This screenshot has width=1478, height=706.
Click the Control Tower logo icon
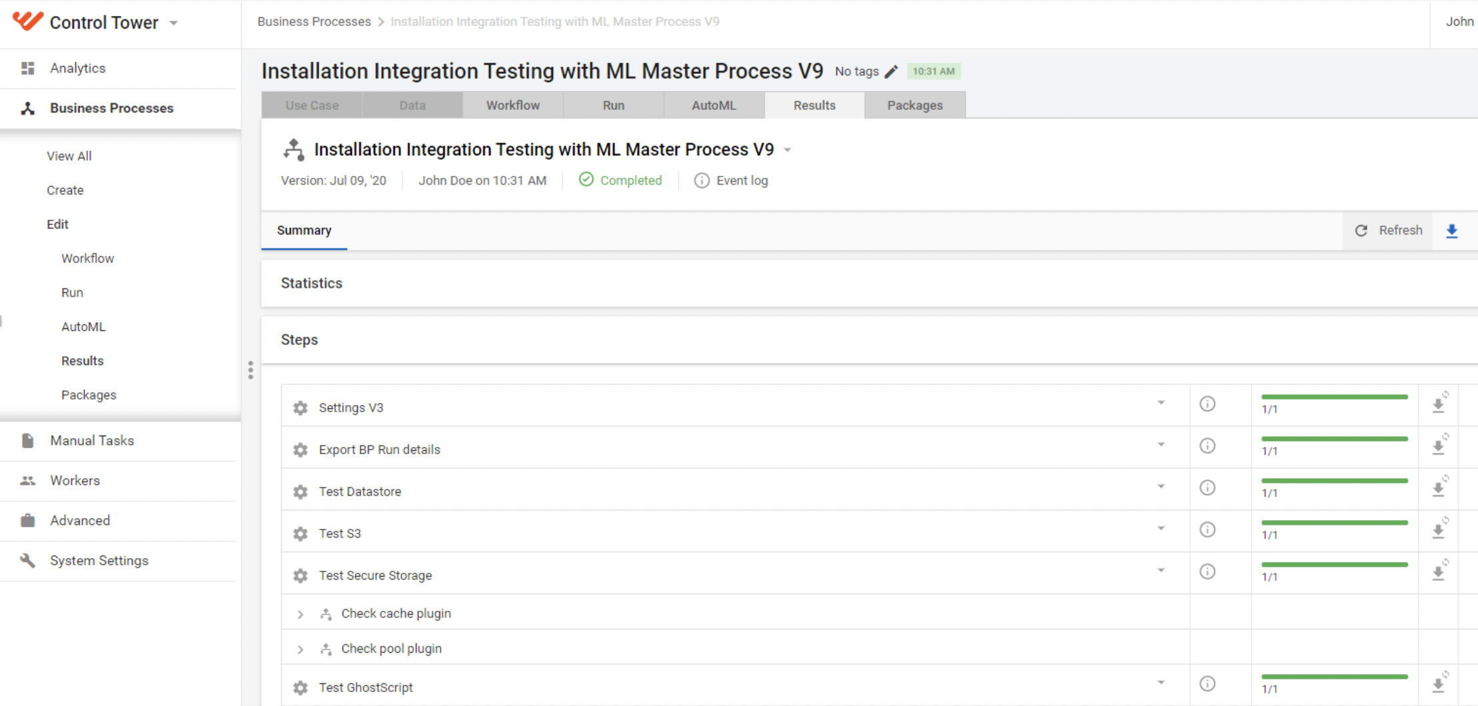(x=27, y=21)
